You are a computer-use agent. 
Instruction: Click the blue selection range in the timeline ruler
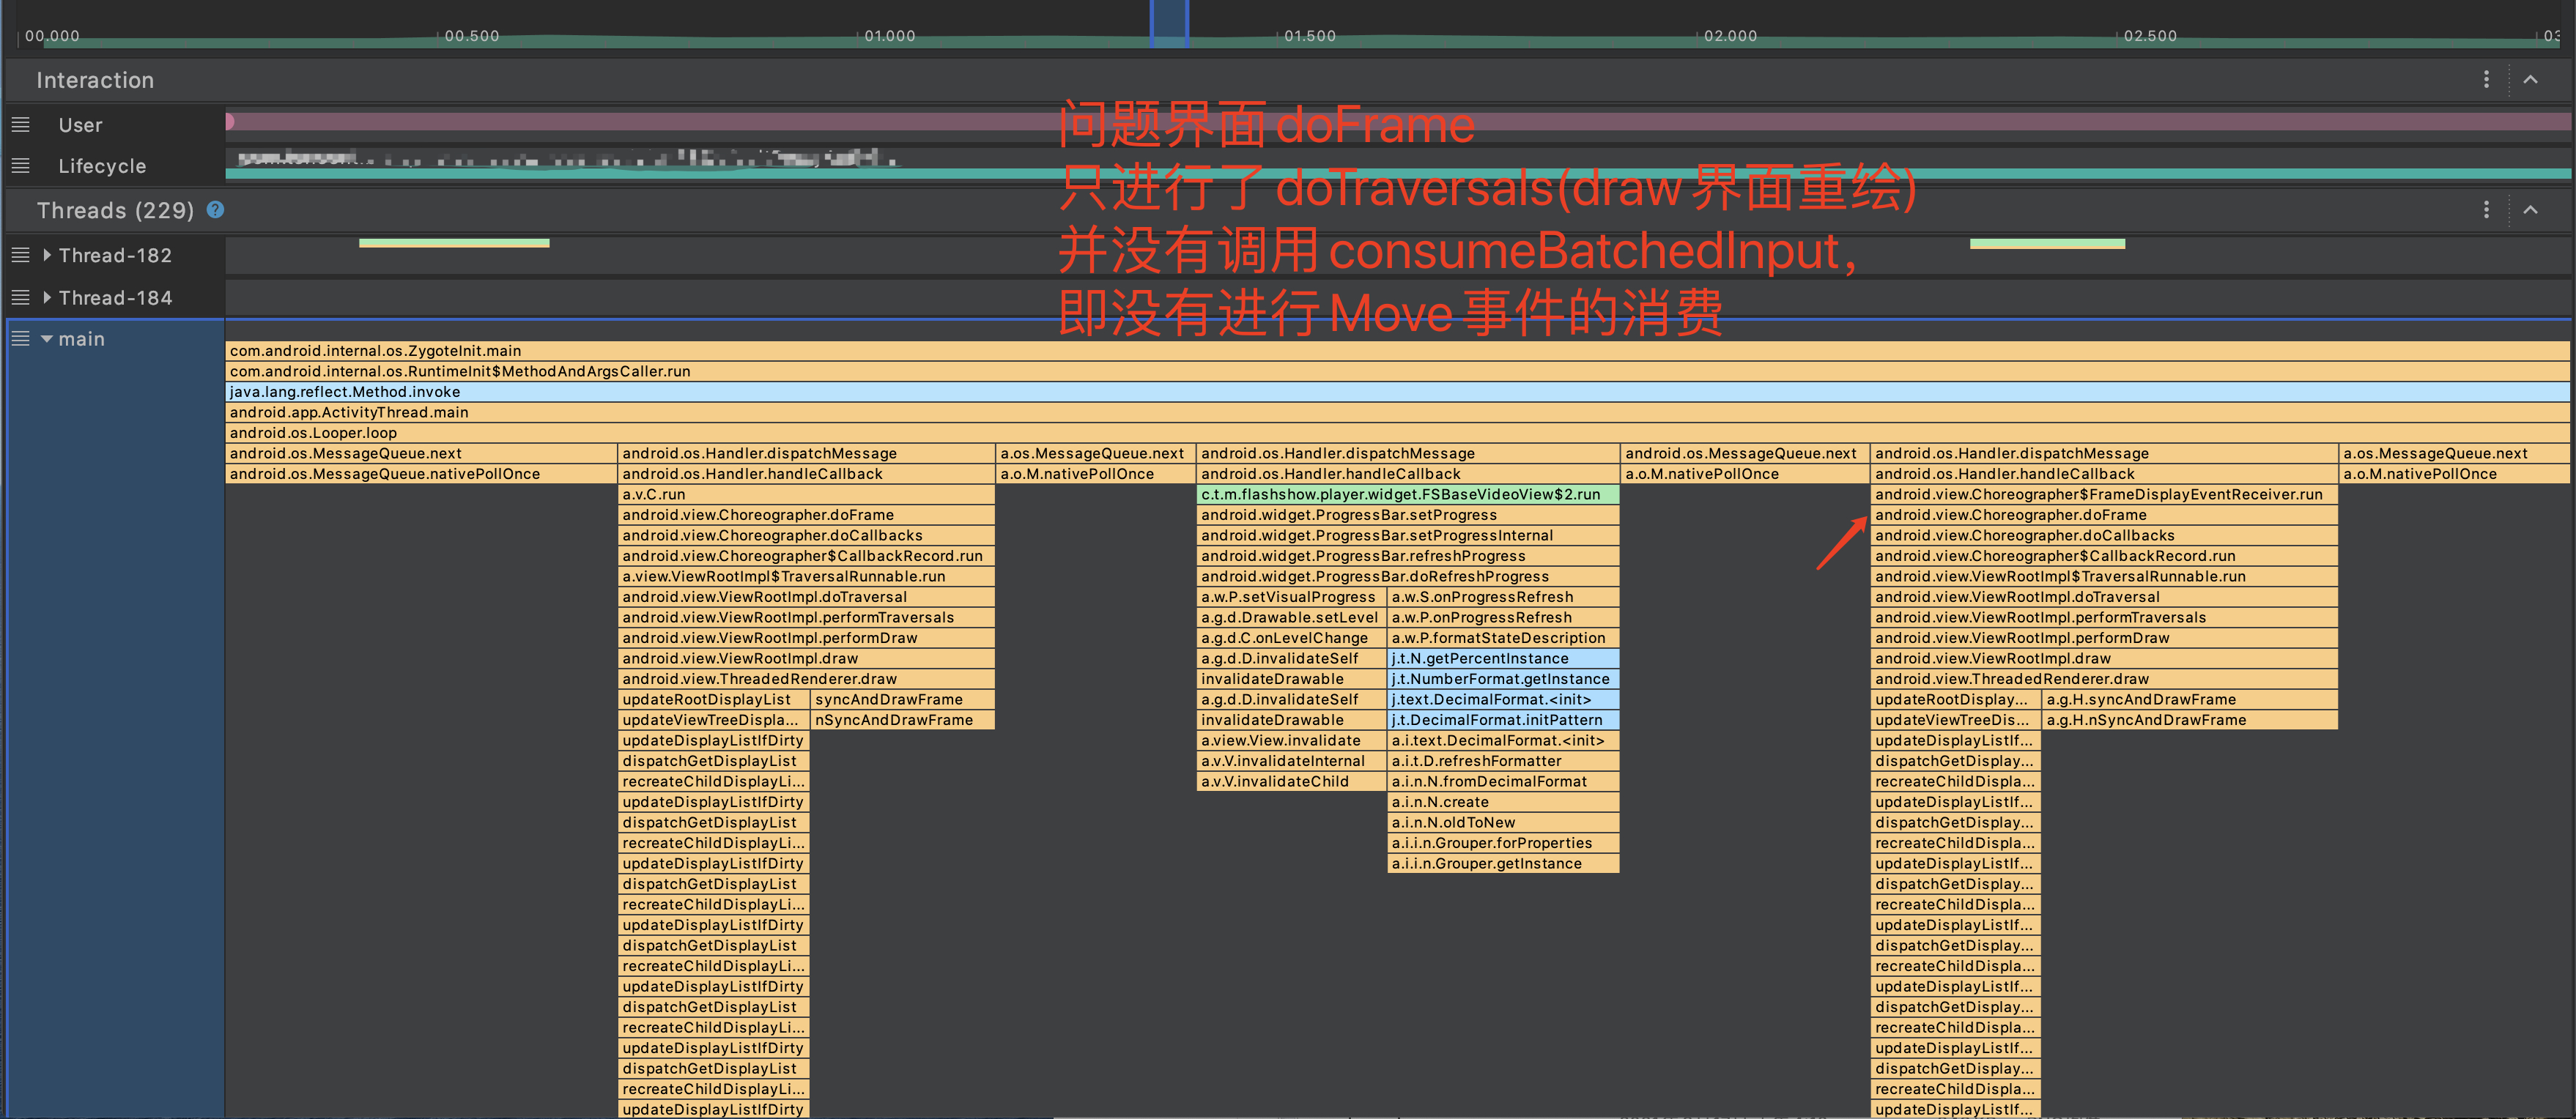point(1170,20)
